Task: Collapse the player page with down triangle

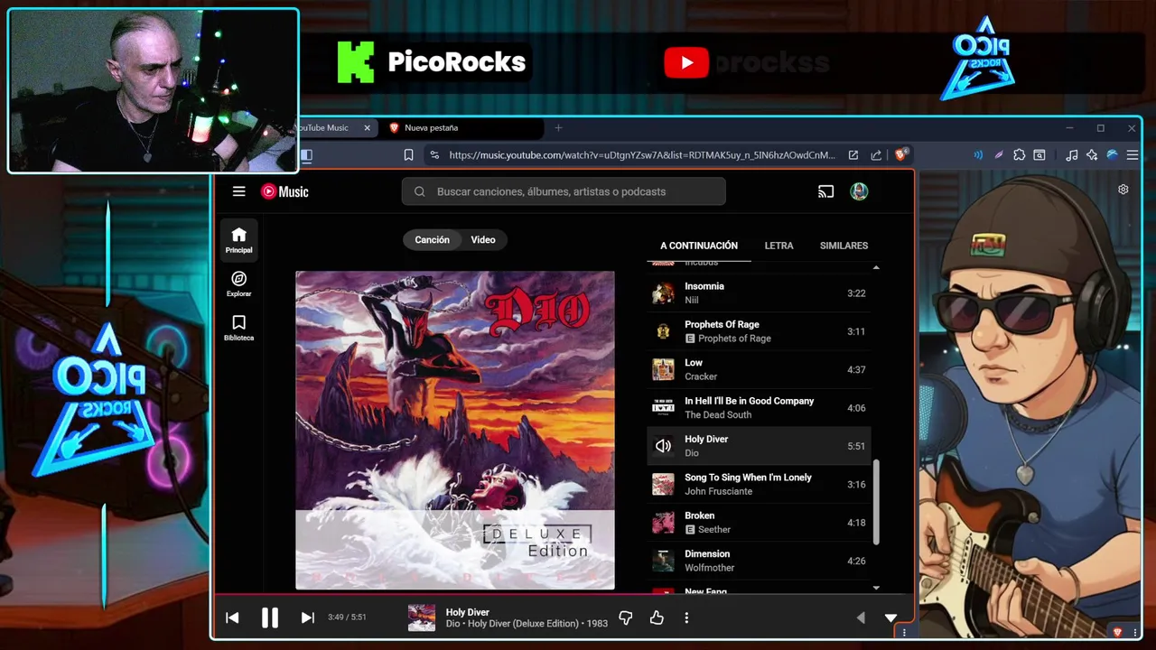Action: [x=890, y=617]
